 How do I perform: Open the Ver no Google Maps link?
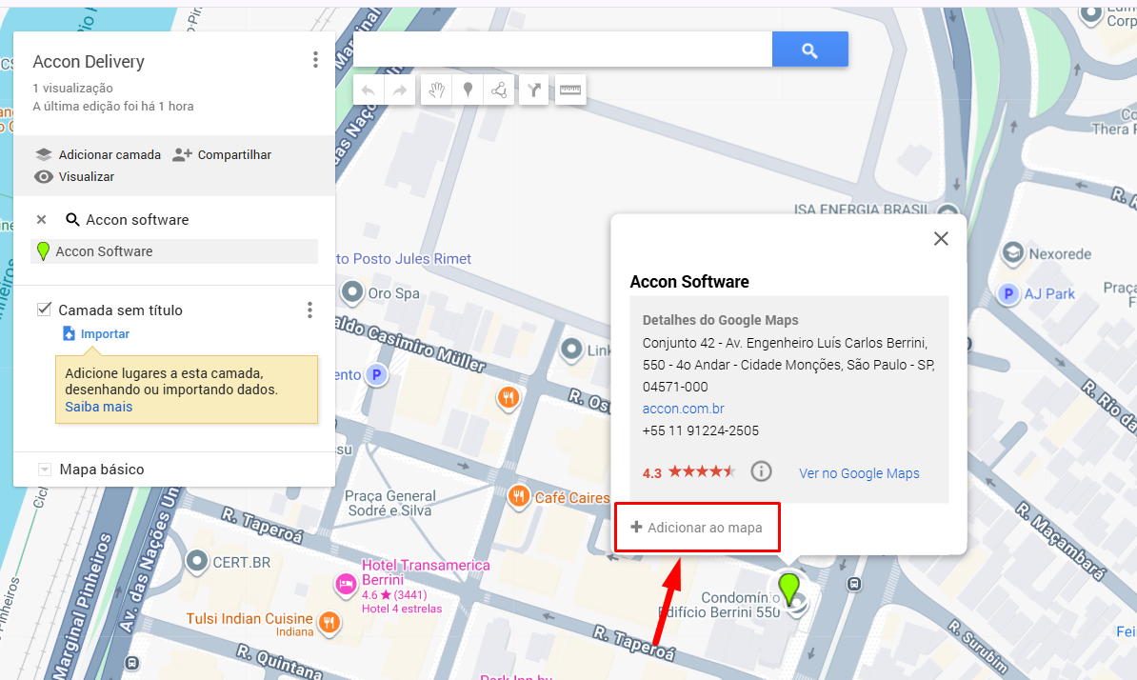pos(859,473)
